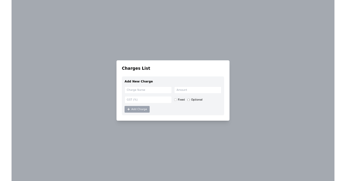Click the Fixed label text
The image size is (346, 181).
[181, 100]
